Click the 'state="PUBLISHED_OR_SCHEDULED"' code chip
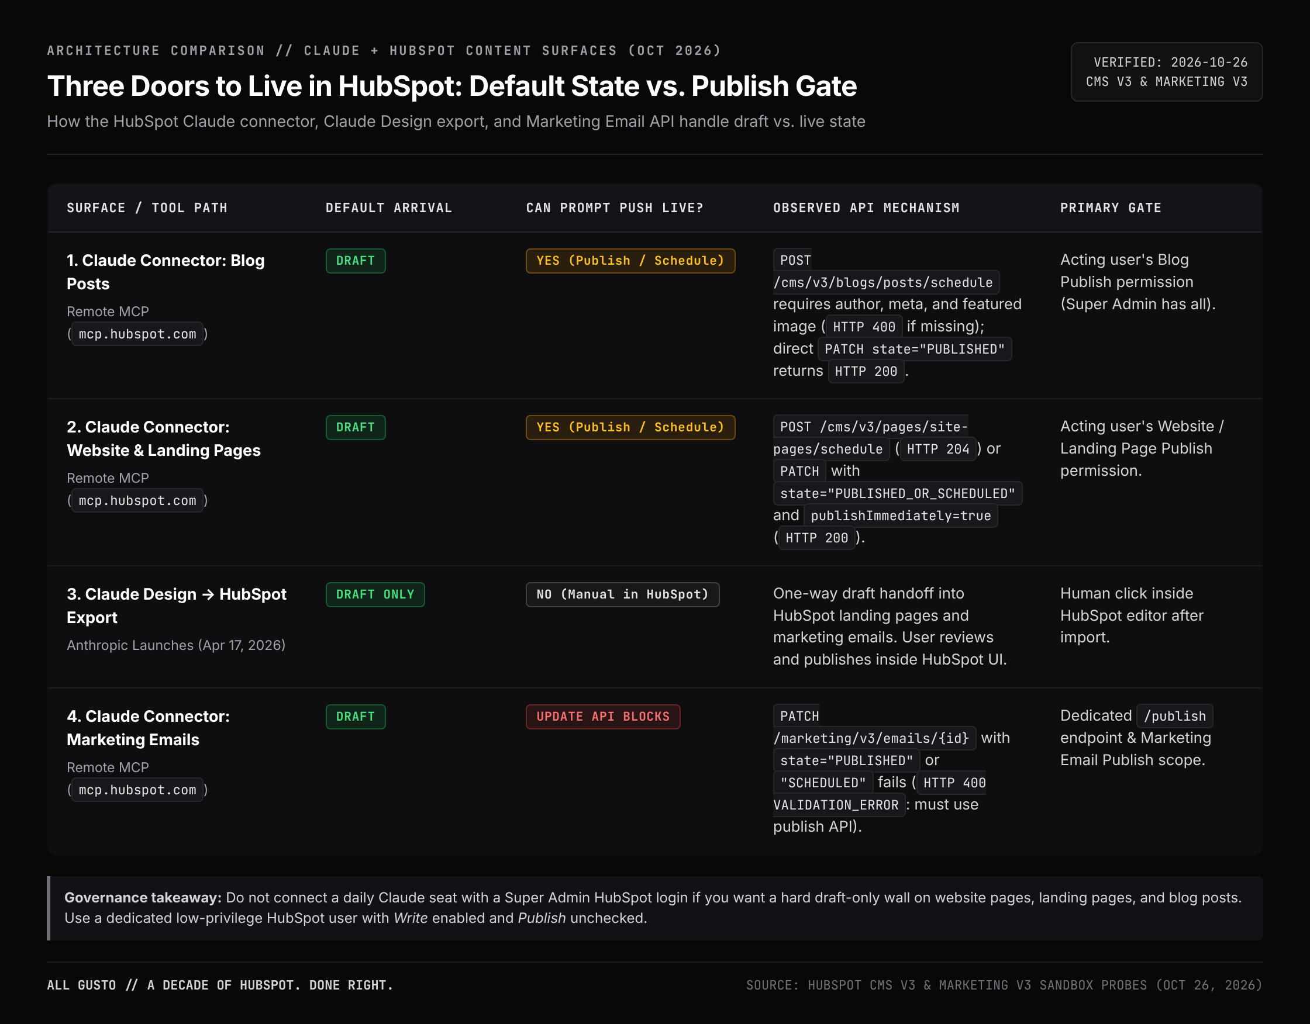Viewport: 1310px width, 1024px height. 897,493
